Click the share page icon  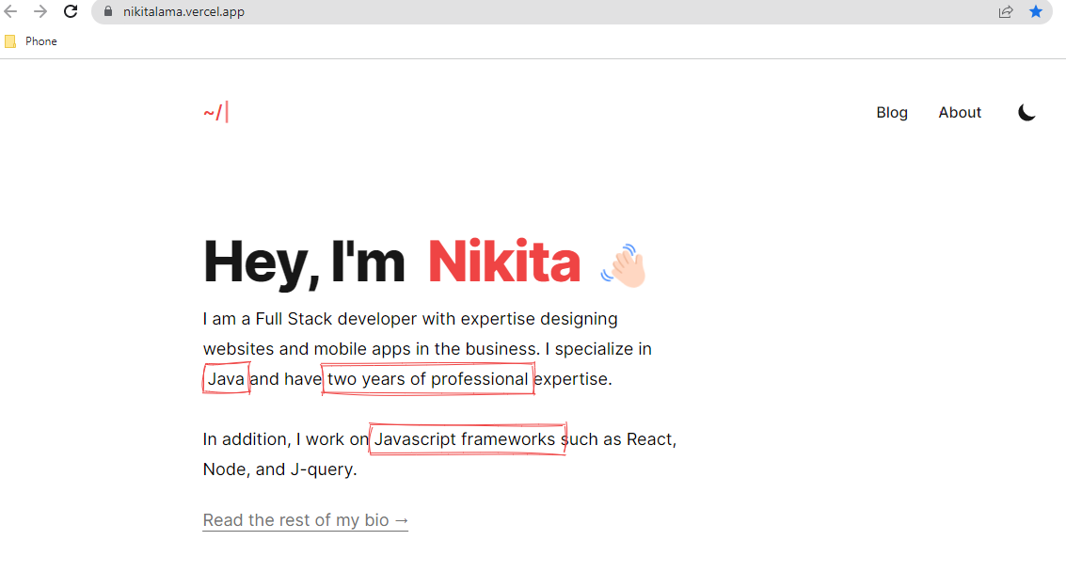pos(1006,12)
